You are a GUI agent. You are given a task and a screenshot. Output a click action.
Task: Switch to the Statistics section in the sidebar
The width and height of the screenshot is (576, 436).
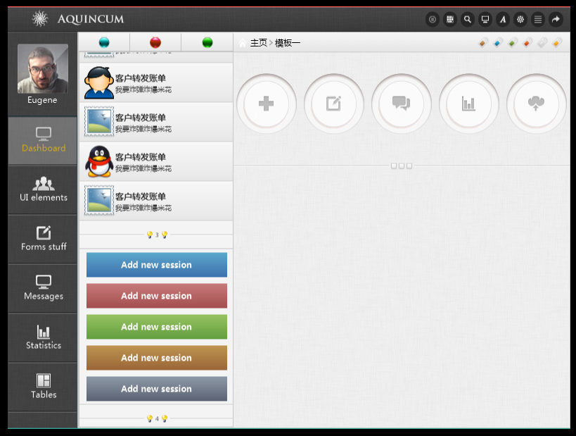(x=43, y=338)
